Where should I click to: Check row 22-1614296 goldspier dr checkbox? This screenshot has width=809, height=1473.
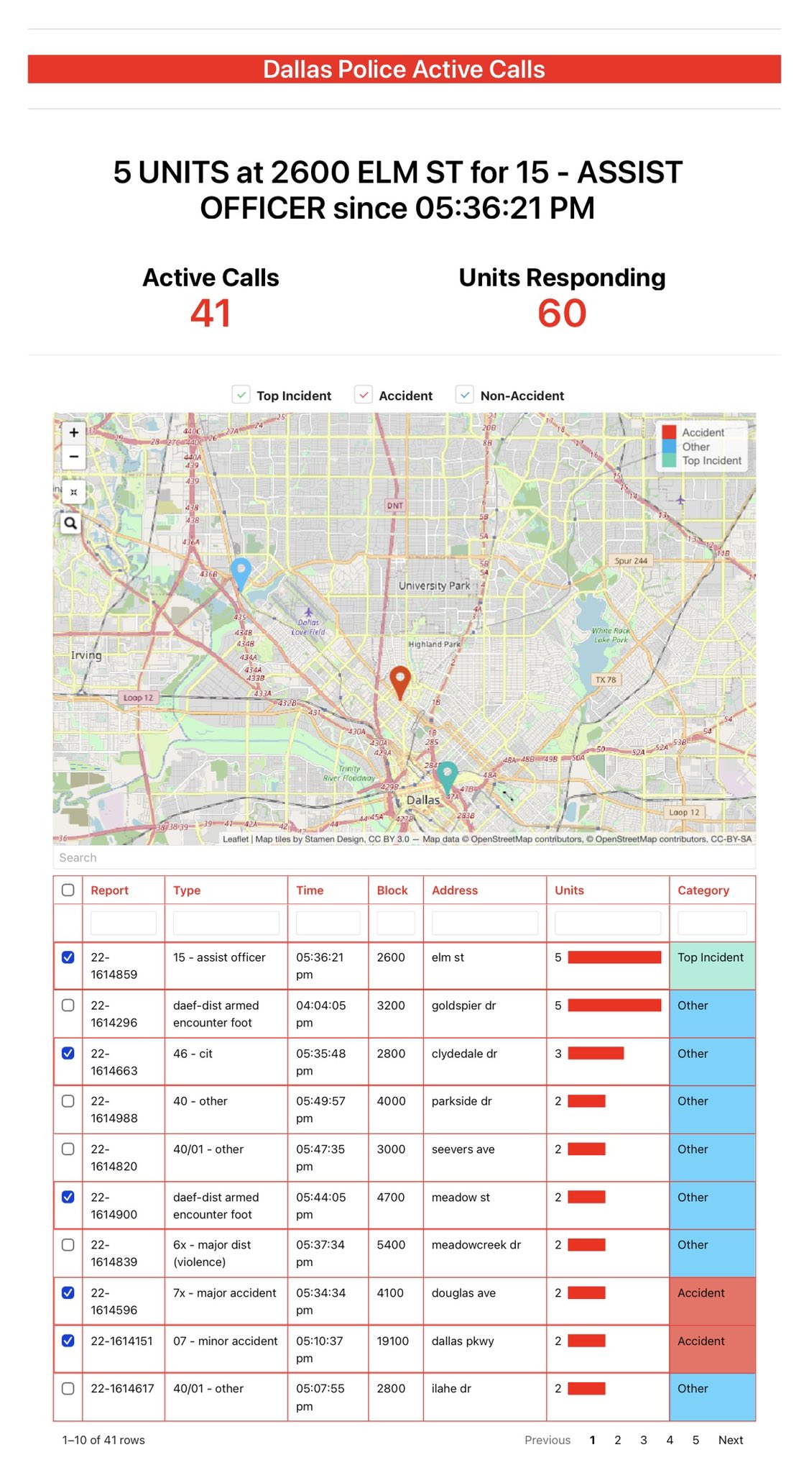(68, 1005)
